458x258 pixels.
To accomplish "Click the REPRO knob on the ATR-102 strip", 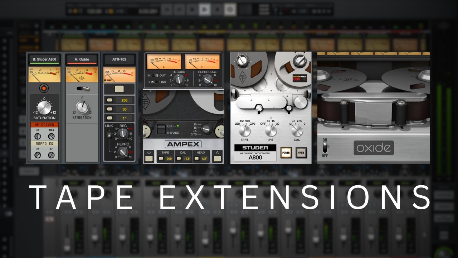I will point(123,152).
